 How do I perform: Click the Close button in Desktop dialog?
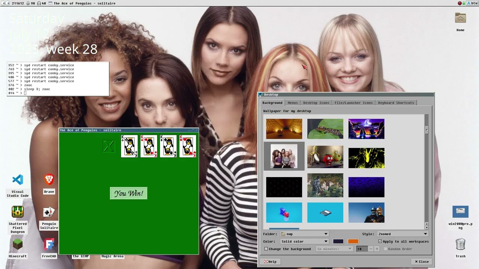[422, 262]
